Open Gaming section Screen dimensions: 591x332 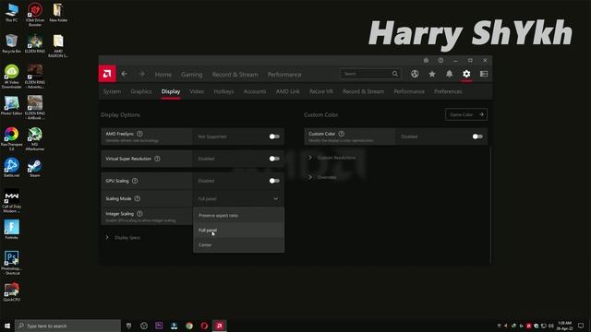(x=191, y=75)
